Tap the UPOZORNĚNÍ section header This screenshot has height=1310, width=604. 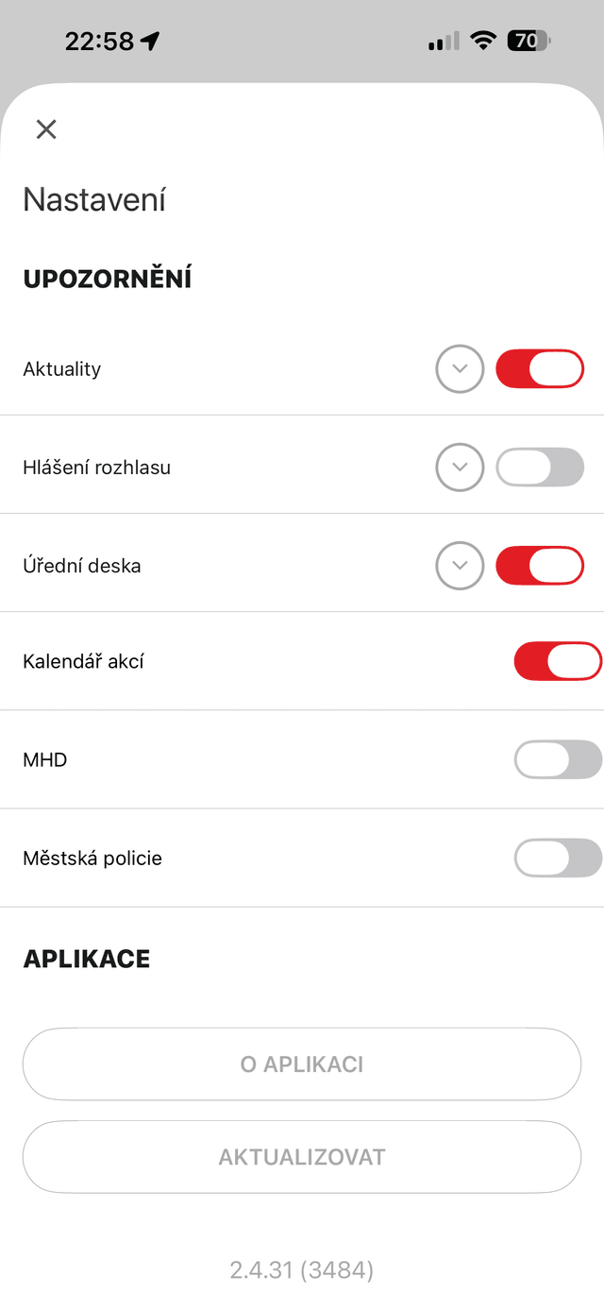click(107, 278)
